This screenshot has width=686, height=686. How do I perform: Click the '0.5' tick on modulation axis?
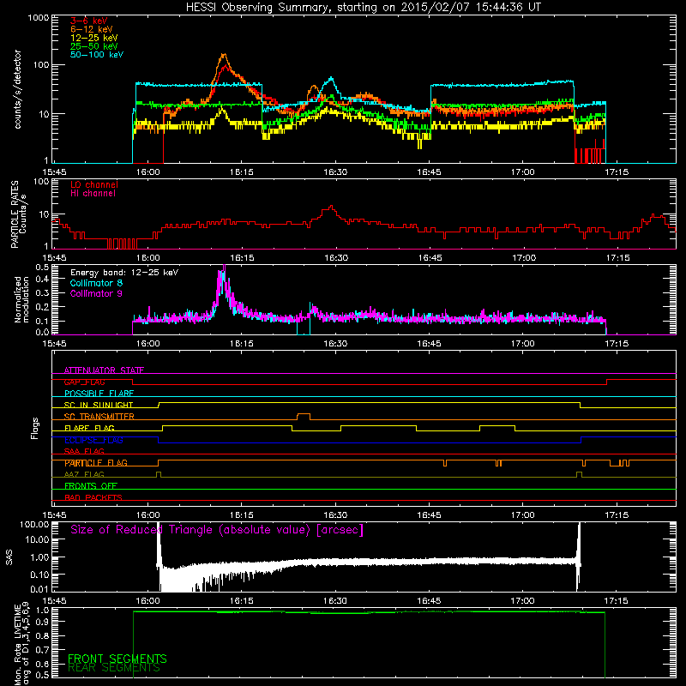42,267
